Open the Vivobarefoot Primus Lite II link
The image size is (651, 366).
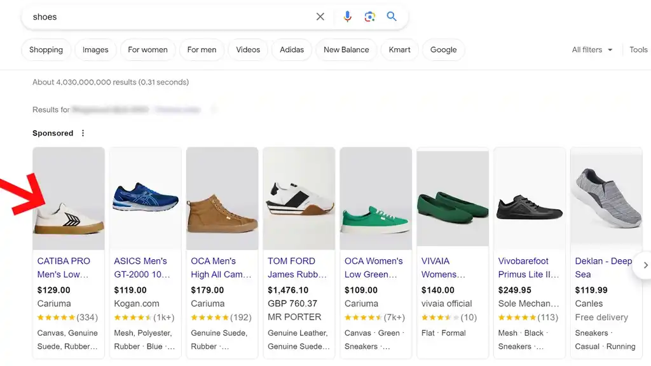coord(528,268)
